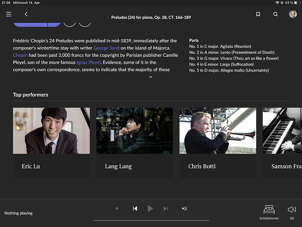The width and height of the screenshot is (302, 227).
Task: Click the Eric Lu name label
Action: 31,166
